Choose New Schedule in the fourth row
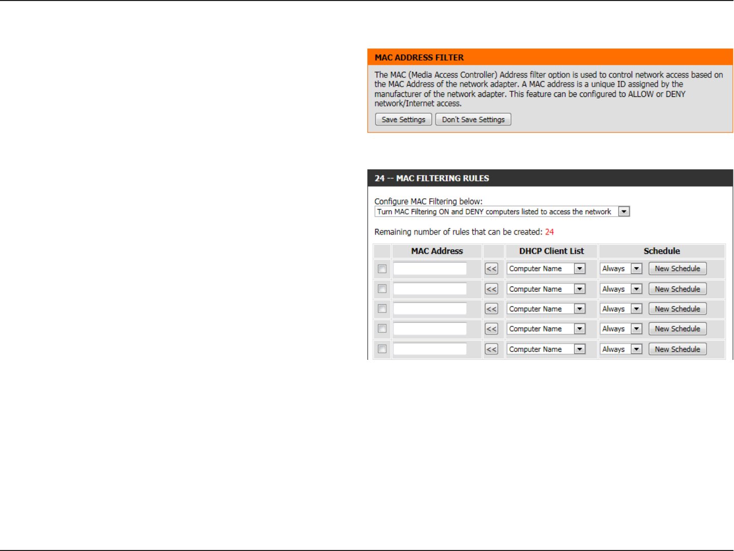Viewport: 734px width, 551px height. tap(677, 329)
